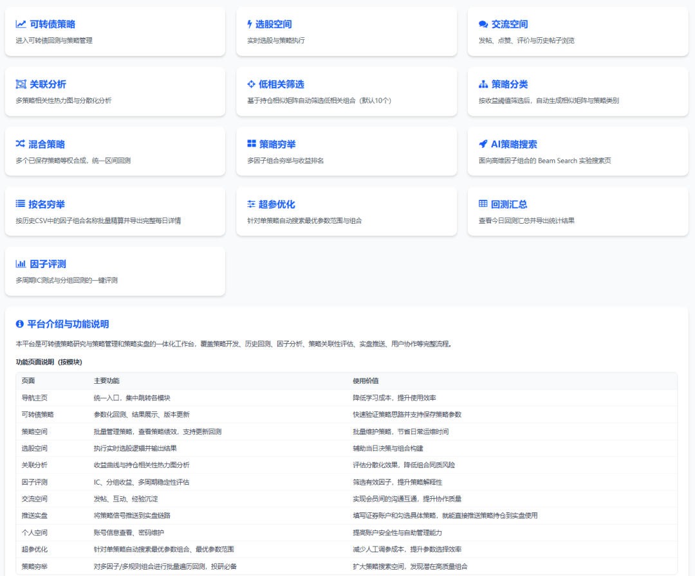The height and width of the screenshot is (576, 695).
Task: Select the 导航主页 table row label
Action: [35, 397]
